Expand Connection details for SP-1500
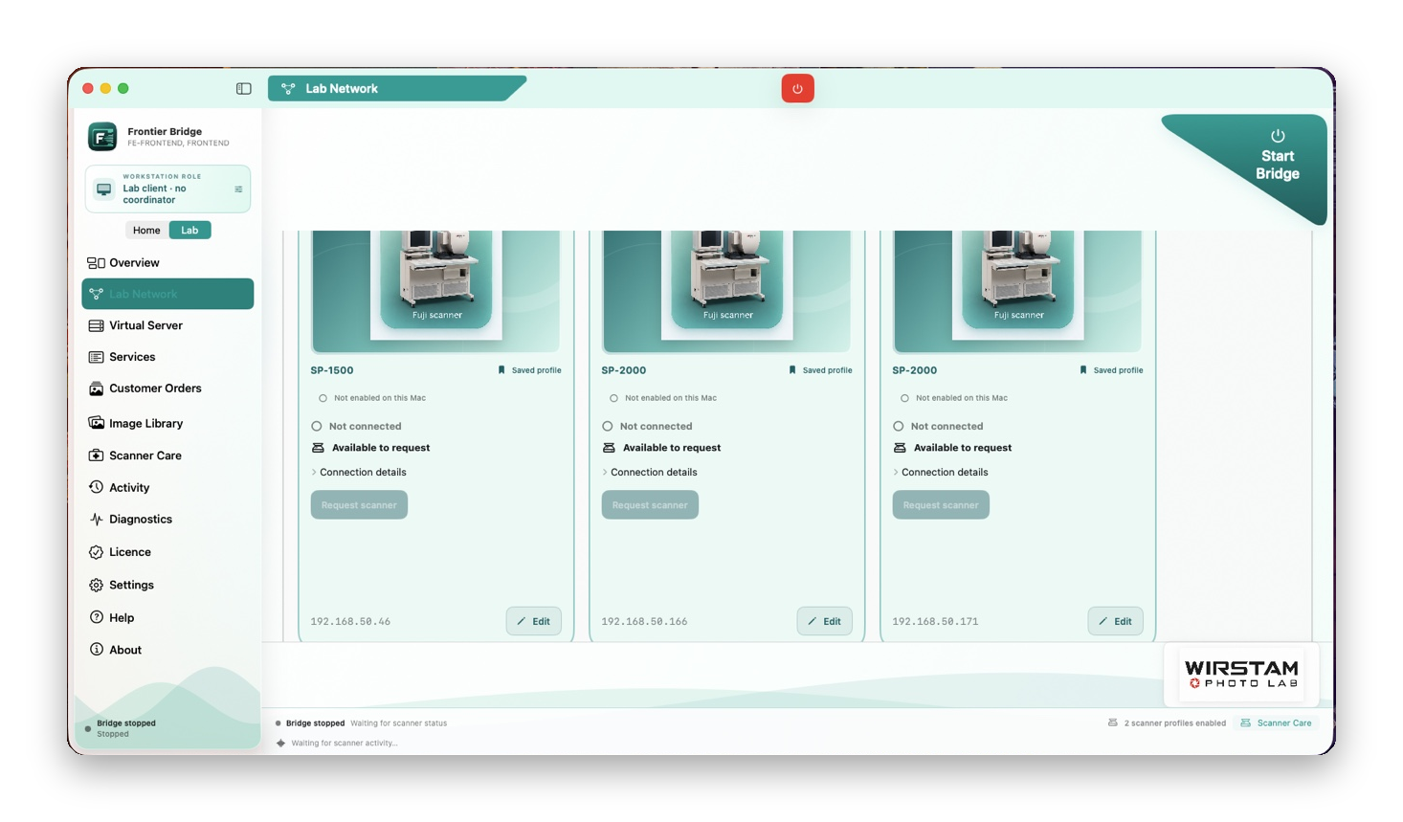Viewport: 1403px width, 822px height. coord(359,473)
